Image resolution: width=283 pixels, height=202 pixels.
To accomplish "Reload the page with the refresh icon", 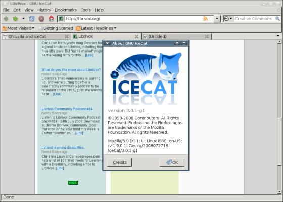I will (x=32, y=19).
